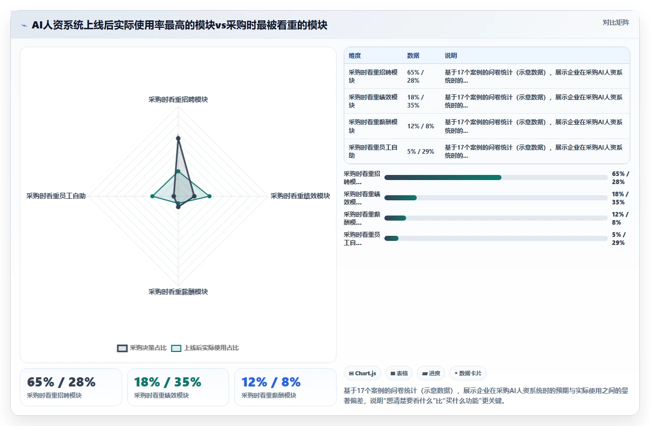Click radar axis label 采购时看重绩效模块

pos(300,196)
